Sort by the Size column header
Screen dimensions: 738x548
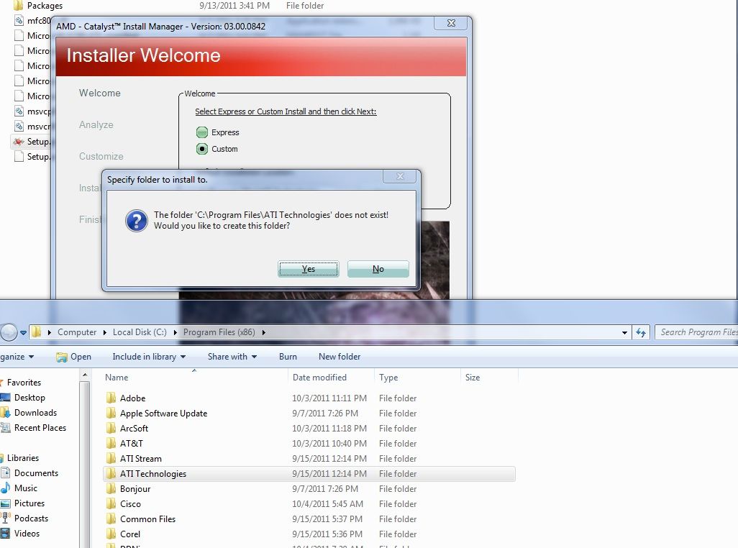[472, 378]
